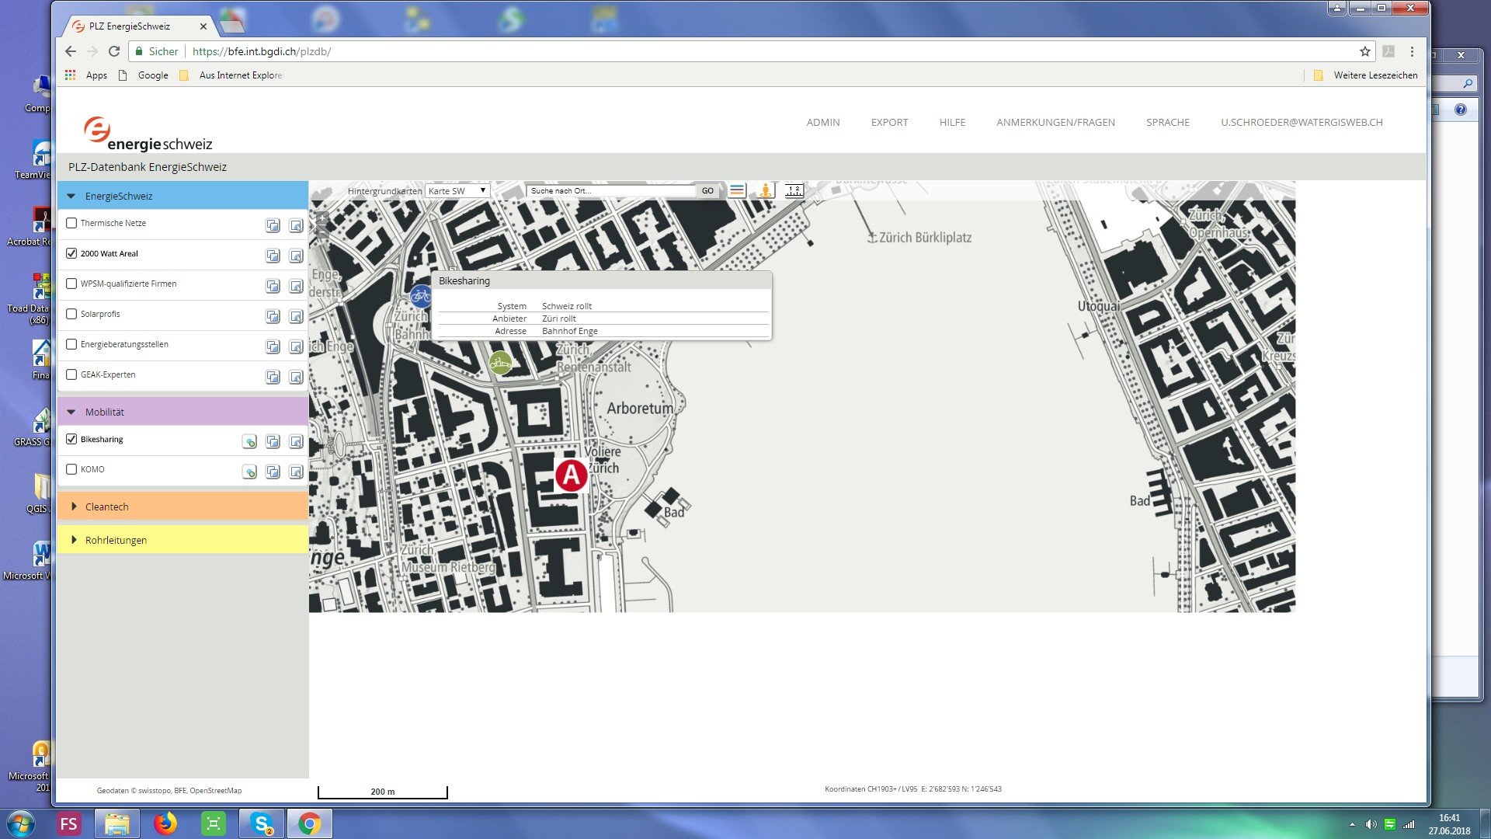Open the ADMIN menu
This screenshot has height=839, width=1491.
pyautogui.click(x=823, y=122)
